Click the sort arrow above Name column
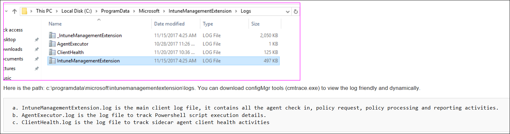510x134 pixels. 99,20
